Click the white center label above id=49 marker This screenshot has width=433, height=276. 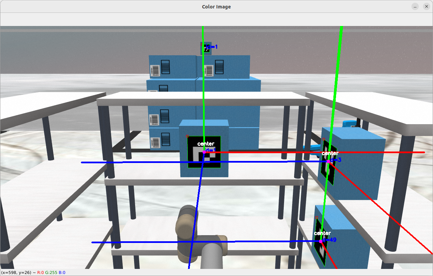[x=322, y=233]
